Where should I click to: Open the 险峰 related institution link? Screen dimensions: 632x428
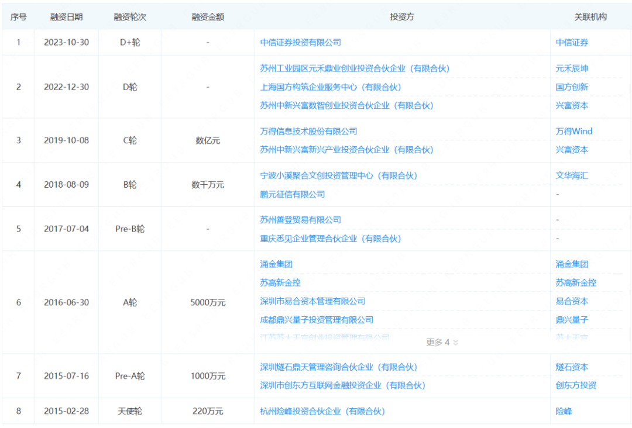563,411
